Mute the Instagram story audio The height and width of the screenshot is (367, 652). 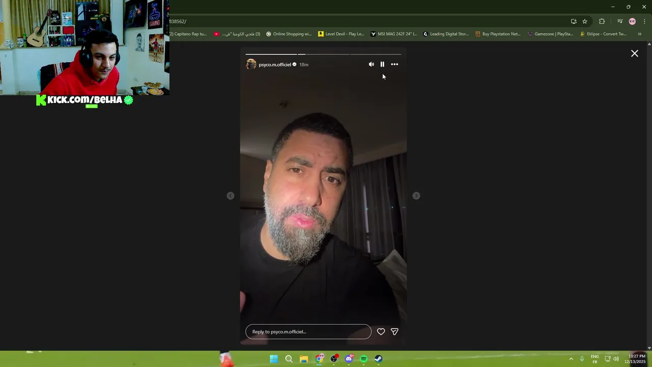coord(371,64)
